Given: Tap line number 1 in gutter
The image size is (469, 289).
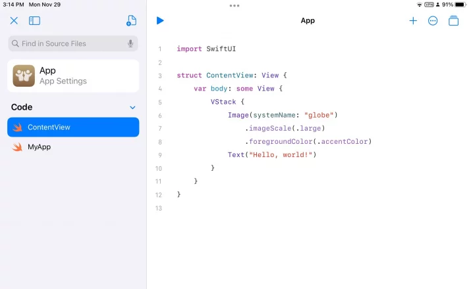Looking at the screenshot, I should pos(159,49).
